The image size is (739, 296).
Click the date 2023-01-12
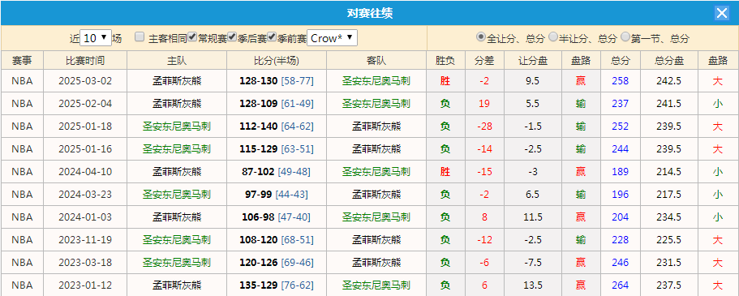click(85, 285)
